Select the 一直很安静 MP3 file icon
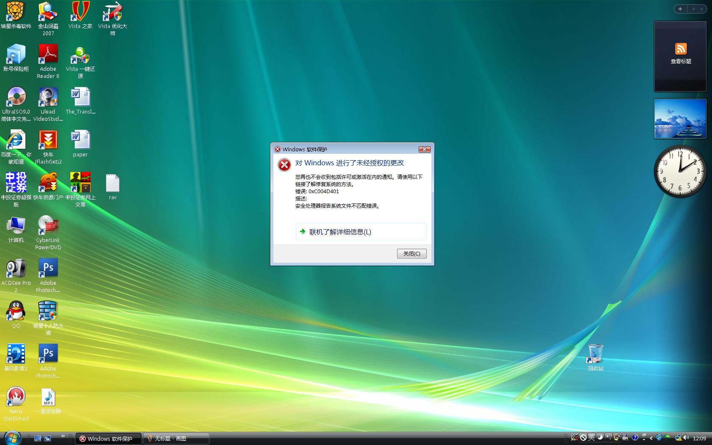The width and height of the screenshot is (712, 445). click(x=48, y=400)
